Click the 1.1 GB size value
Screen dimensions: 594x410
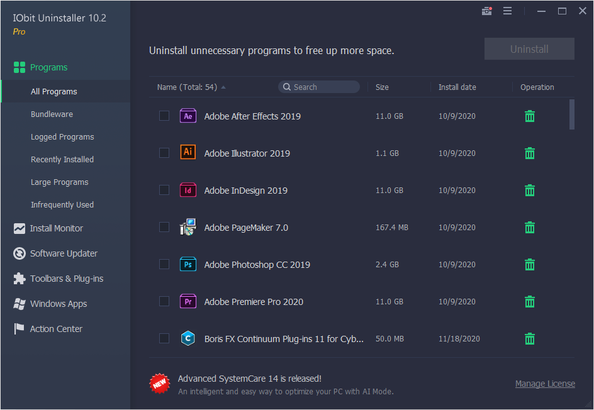[387, 153]
